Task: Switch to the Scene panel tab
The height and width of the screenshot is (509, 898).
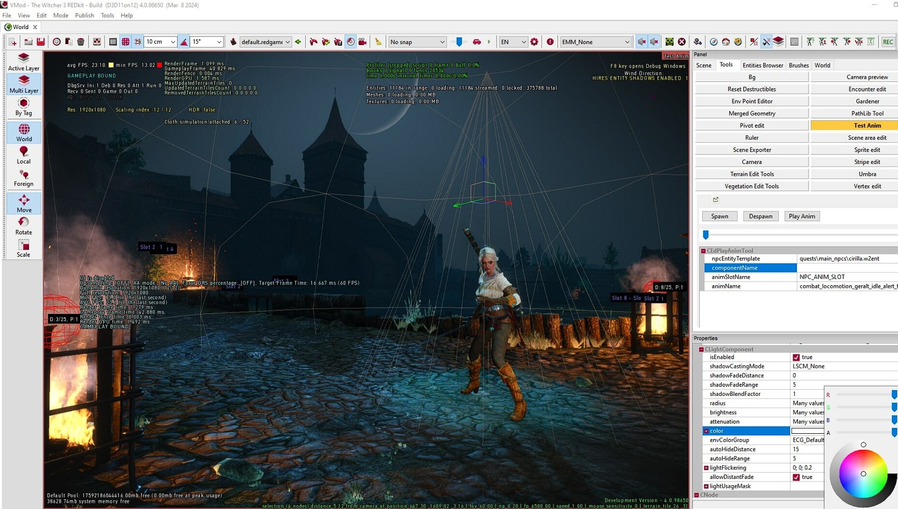Action: [x=704, y=65]
